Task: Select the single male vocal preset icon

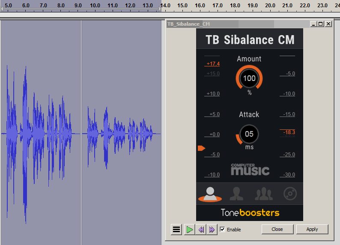Action: click(210, 194)
